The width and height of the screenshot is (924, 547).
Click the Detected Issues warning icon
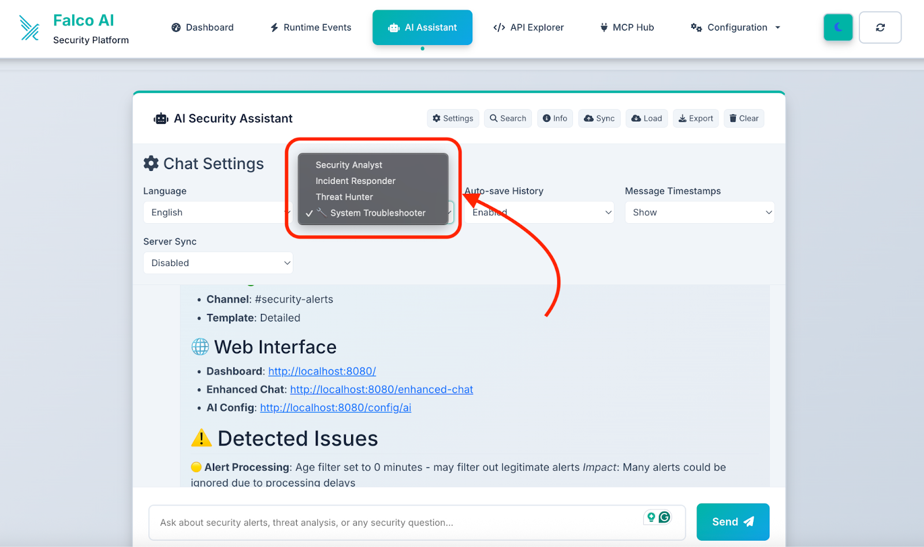(x=201, y=439)
